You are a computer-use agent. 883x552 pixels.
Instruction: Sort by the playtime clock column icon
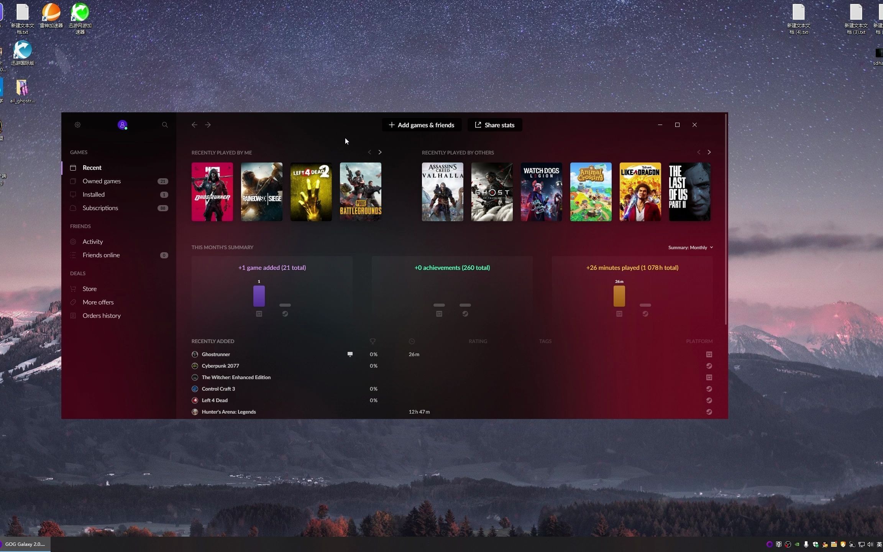point(412,341)
